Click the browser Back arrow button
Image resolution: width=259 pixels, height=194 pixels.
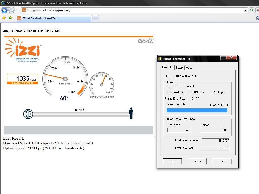tap(4, 10)
